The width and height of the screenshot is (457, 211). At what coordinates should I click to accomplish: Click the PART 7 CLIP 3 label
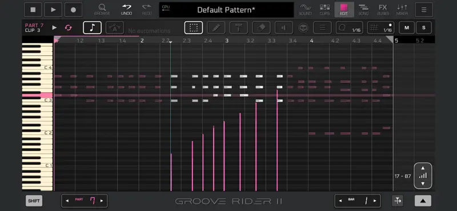pyautogui.click(x=34, y=27)
